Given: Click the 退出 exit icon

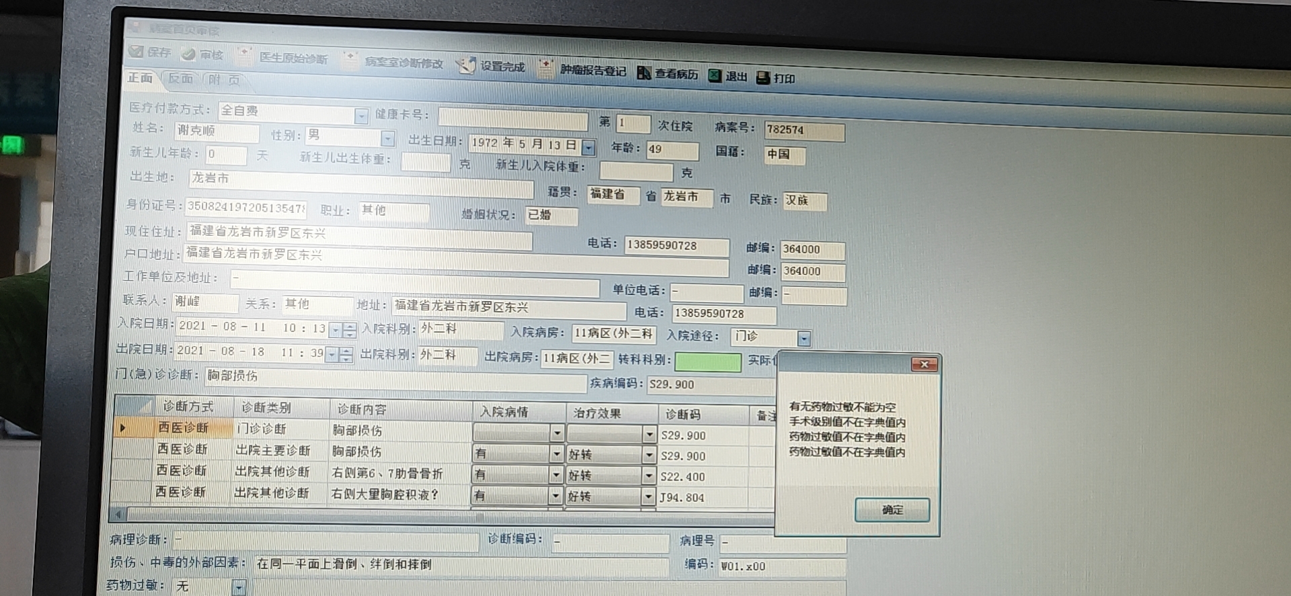Looking at the screenshot, I should [715, 76].
